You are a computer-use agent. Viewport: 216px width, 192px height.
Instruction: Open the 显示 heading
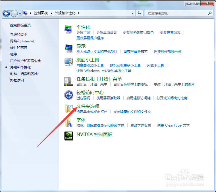point(81,46)
